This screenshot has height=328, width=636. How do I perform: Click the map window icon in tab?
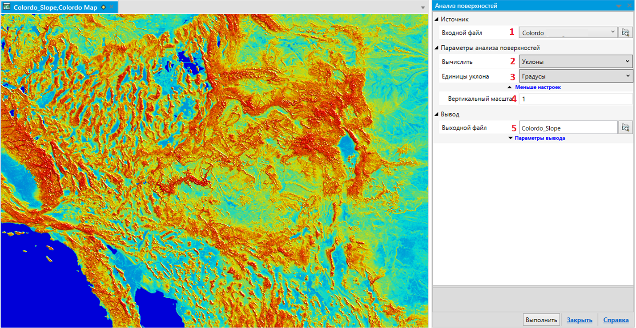pos(7,7)
